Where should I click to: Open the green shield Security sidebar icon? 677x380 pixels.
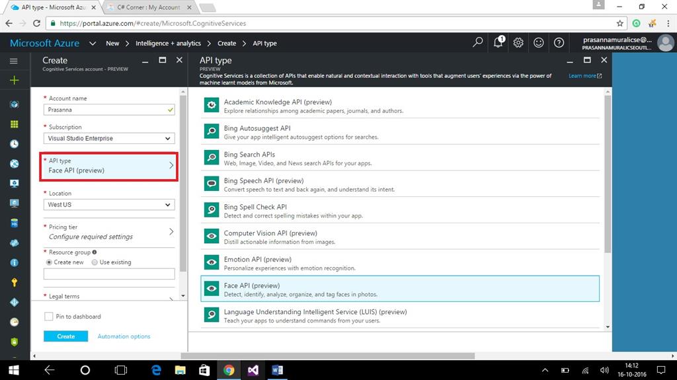[x=15, y=342]
